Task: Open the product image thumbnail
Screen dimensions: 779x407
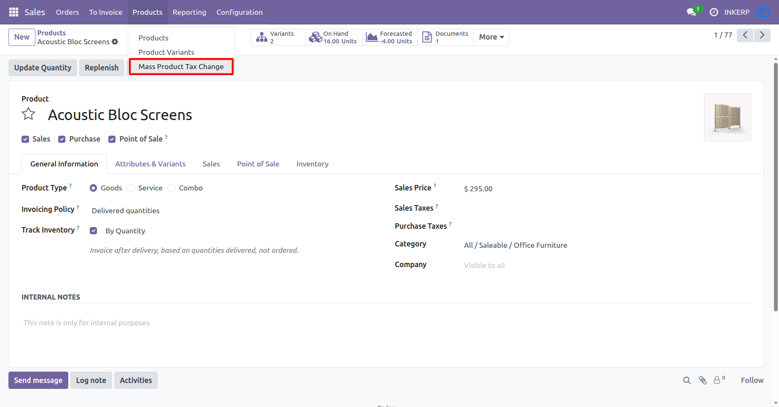Action: click(728, 117)
